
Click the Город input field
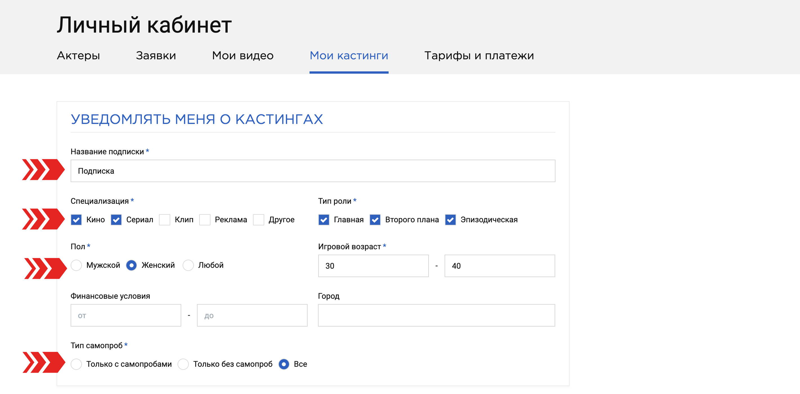[x=436, y=316]
